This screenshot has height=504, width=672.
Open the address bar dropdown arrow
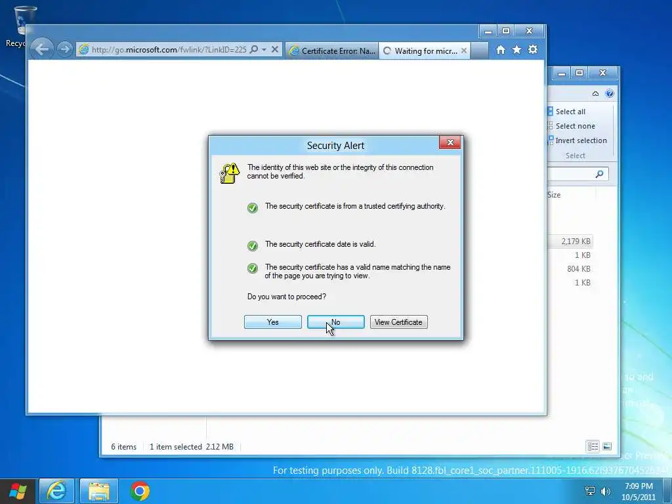pos(264,50)
